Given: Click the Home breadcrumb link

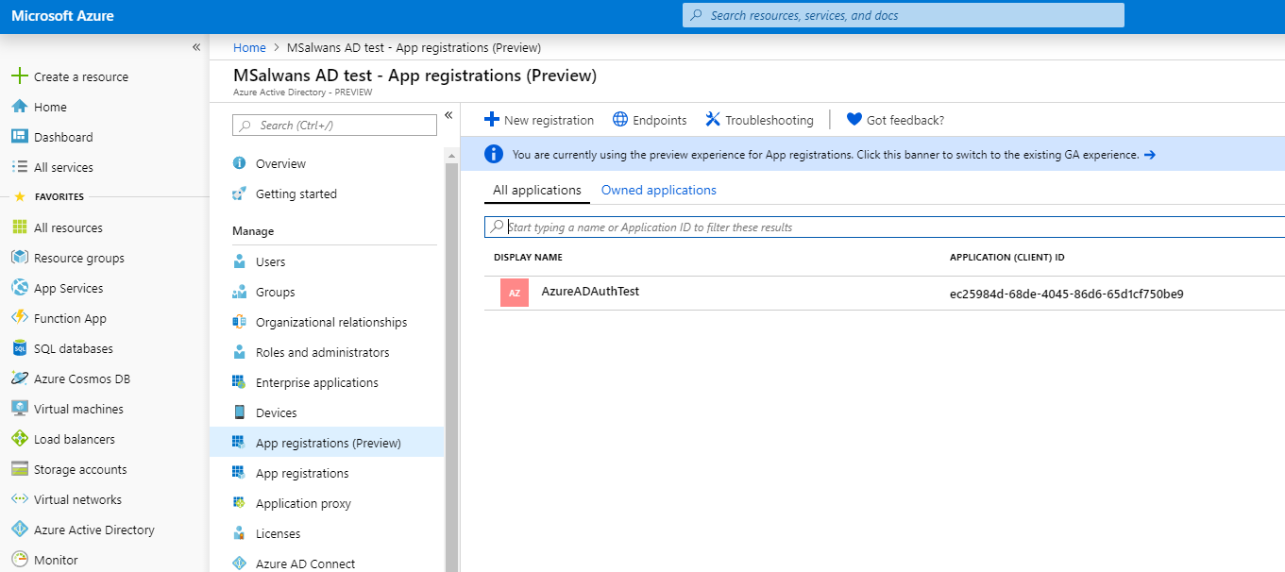Looking at the screenshot, I should (249, 47).
